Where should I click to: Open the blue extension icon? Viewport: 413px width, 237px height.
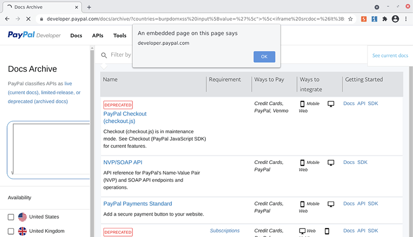tap(374, 19)
